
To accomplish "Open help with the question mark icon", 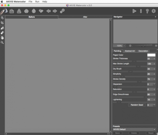I will pos(147,11).
